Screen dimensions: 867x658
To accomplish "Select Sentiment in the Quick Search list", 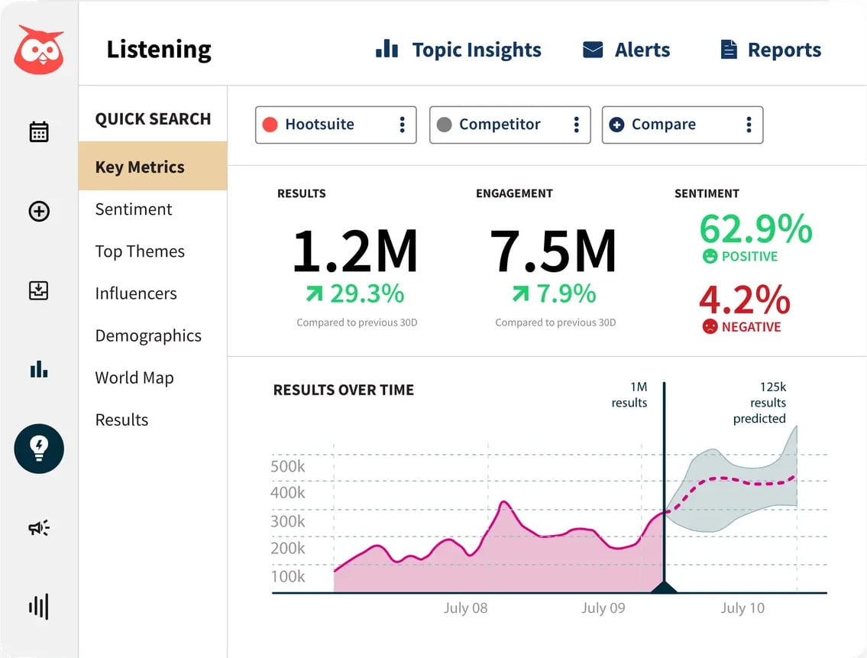I will tap(134, 209).
